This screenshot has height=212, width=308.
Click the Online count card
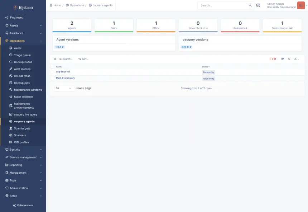click(x=114, y=25)
